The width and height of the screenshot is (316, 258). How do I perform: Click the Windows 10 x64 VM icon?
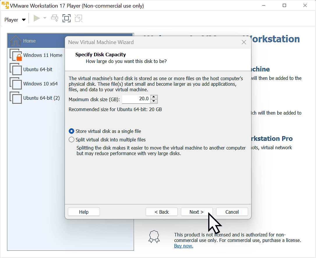(x=16, y=84)
